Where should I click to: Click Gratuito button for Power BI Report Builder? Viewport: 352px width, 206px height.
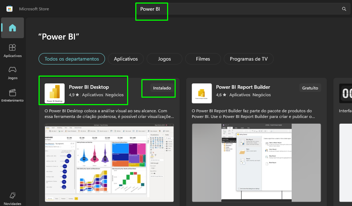click(x=310, y=88)
